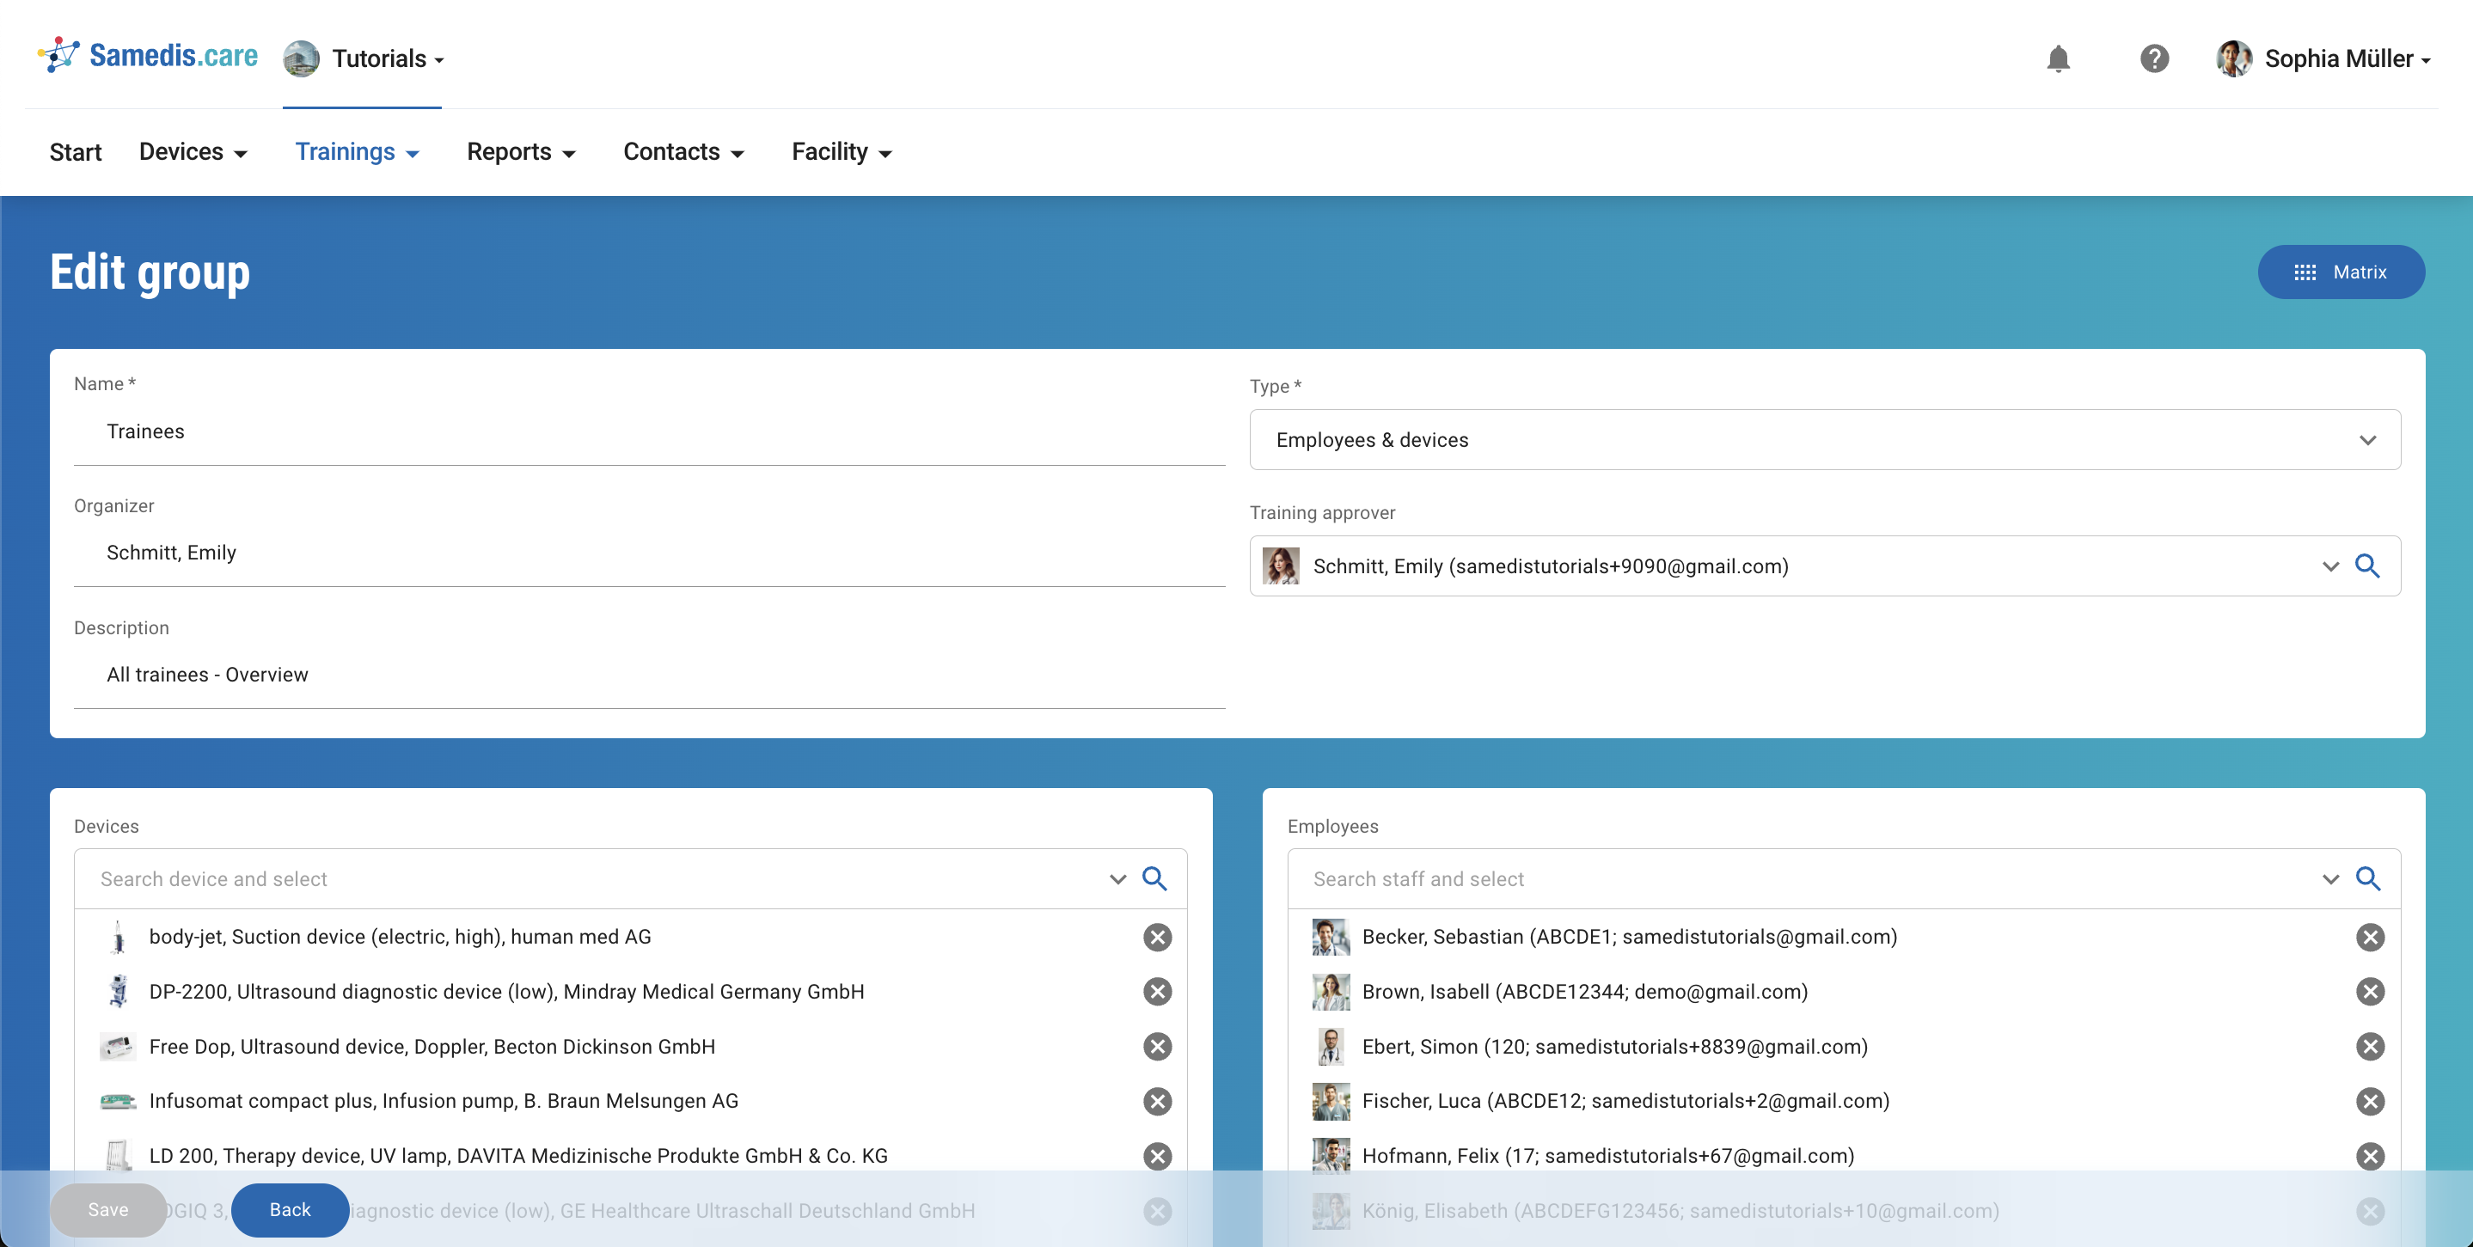Select DP-2200 Ultrasound diagnostic device text
The width and height of the screenshot is (2473, 1247).
click(507, 992)
